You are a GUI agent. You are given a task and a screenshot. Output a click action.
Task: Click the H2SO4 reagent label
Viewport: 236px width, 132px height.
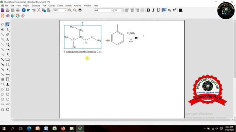(131, 33)
